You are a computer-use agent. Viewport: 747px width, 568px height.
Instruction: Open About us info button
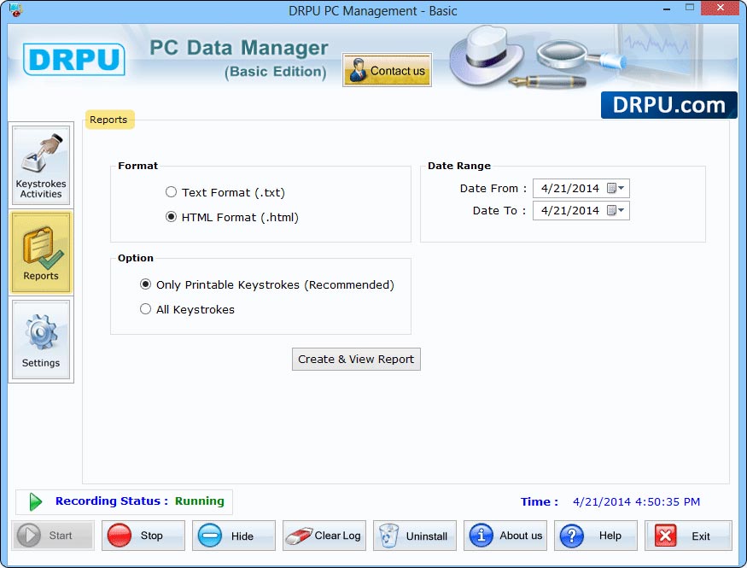[x=505, y=536]
